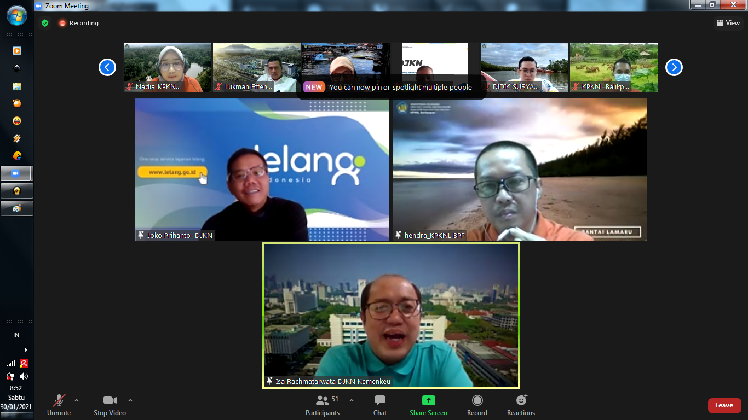The image size is (748, 420).
Task: Expand audio options arrow next to Unmute
Action: (77, 400)
